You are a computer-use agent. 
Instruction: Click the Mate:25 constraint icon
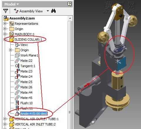(x=17, y=82)
